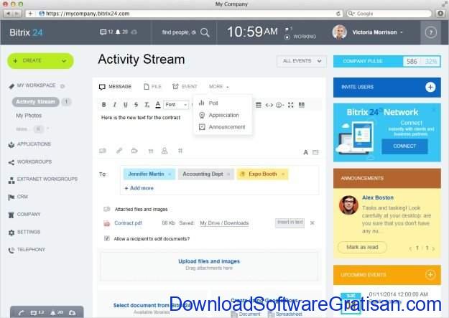Open Activity Stream in sidebar
Screen dimensions: 449x318
(x=35, y=102)
